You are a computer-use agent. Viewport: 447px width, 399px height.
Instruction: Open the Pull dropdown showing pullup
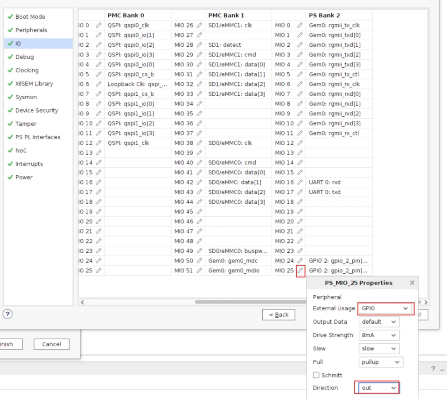pos(381,362)
